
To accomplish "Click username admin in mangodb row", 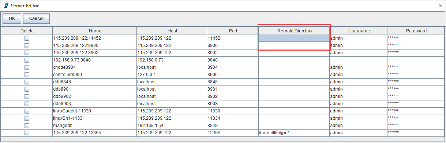I will coord(359,126).
